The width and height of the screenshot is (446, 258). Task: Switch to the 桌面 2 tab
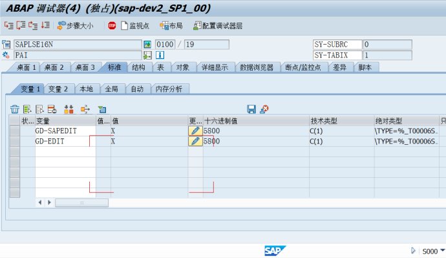point(54,67)
